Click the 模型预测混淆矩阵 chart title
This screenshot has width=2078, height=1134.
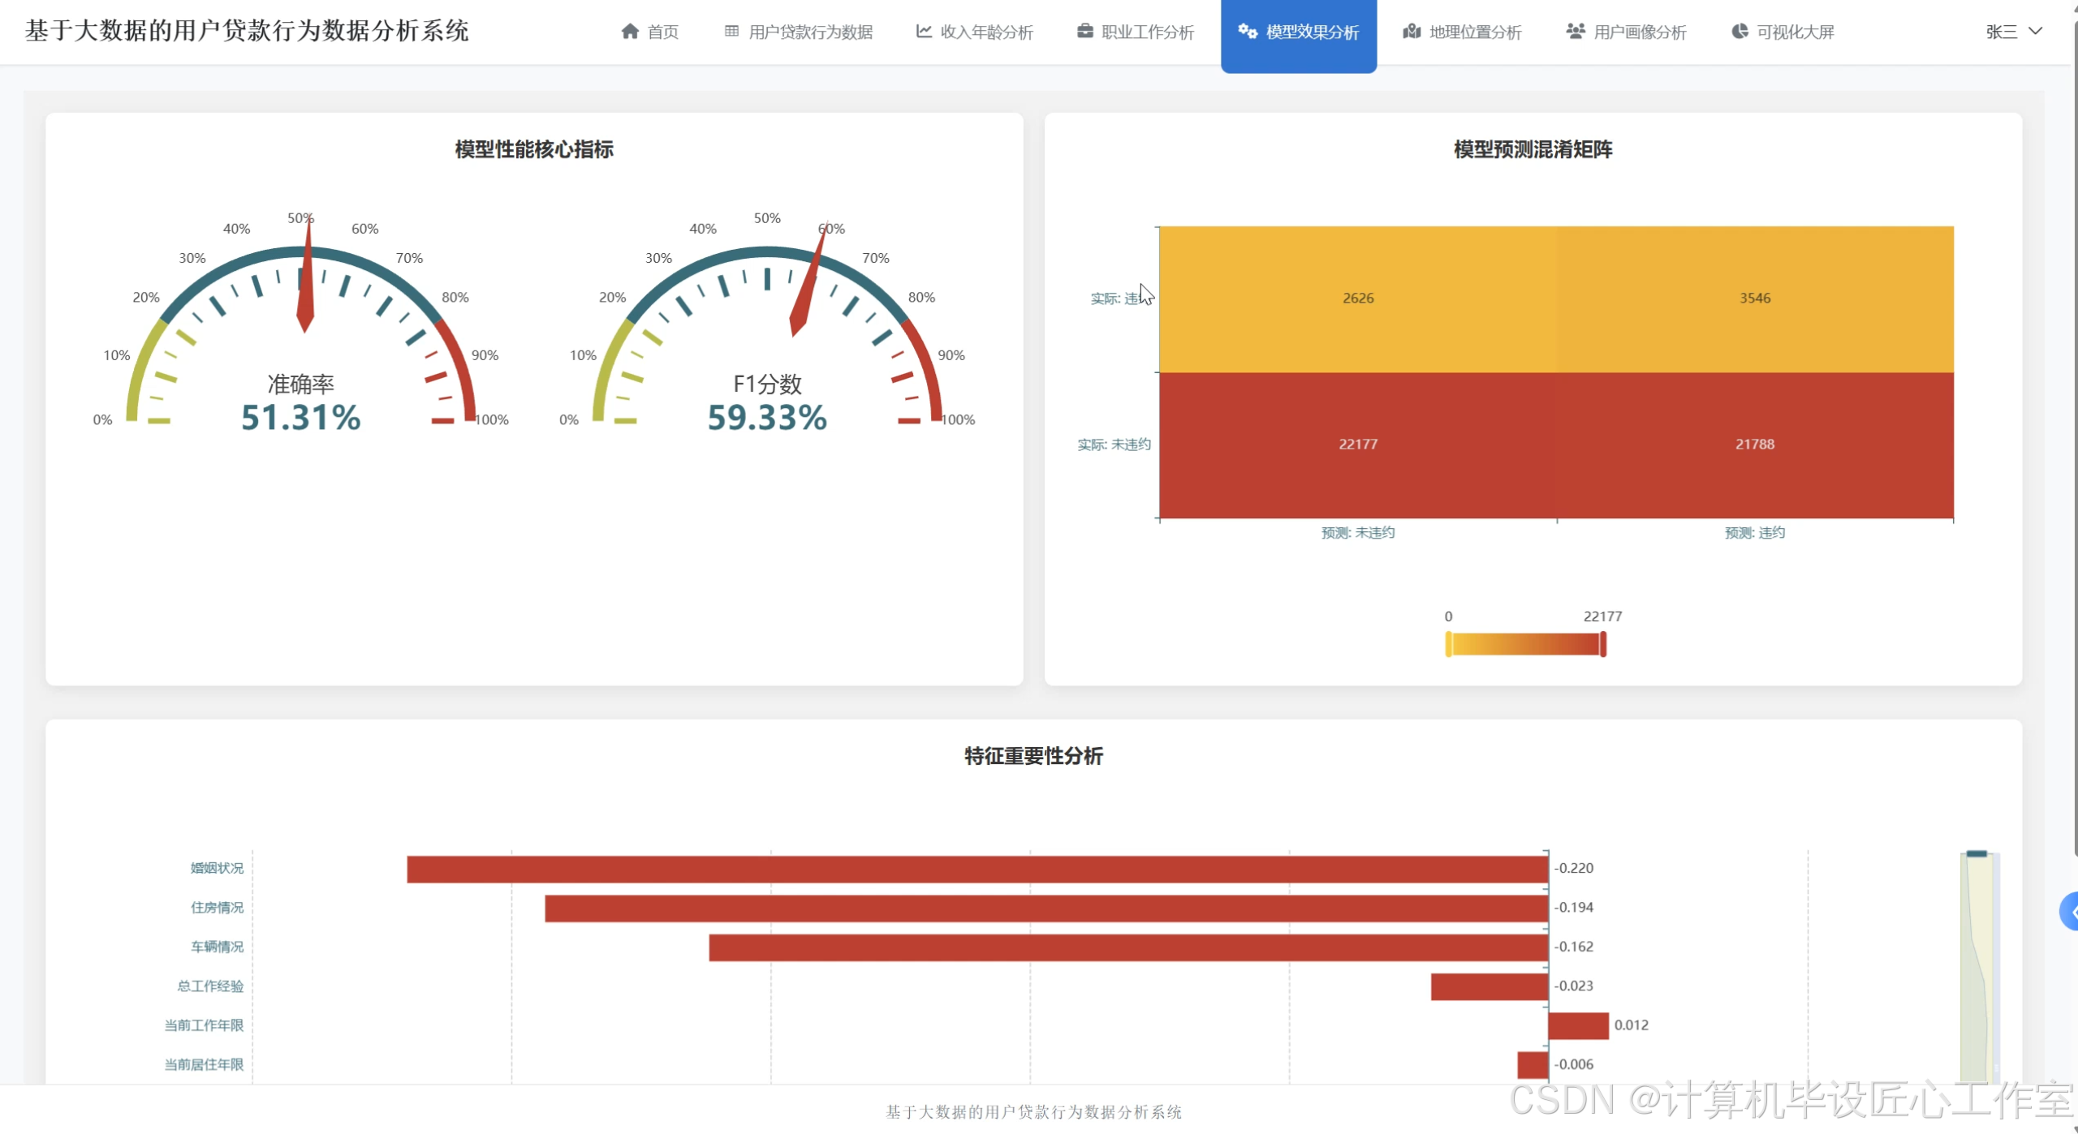[1533, 149]
